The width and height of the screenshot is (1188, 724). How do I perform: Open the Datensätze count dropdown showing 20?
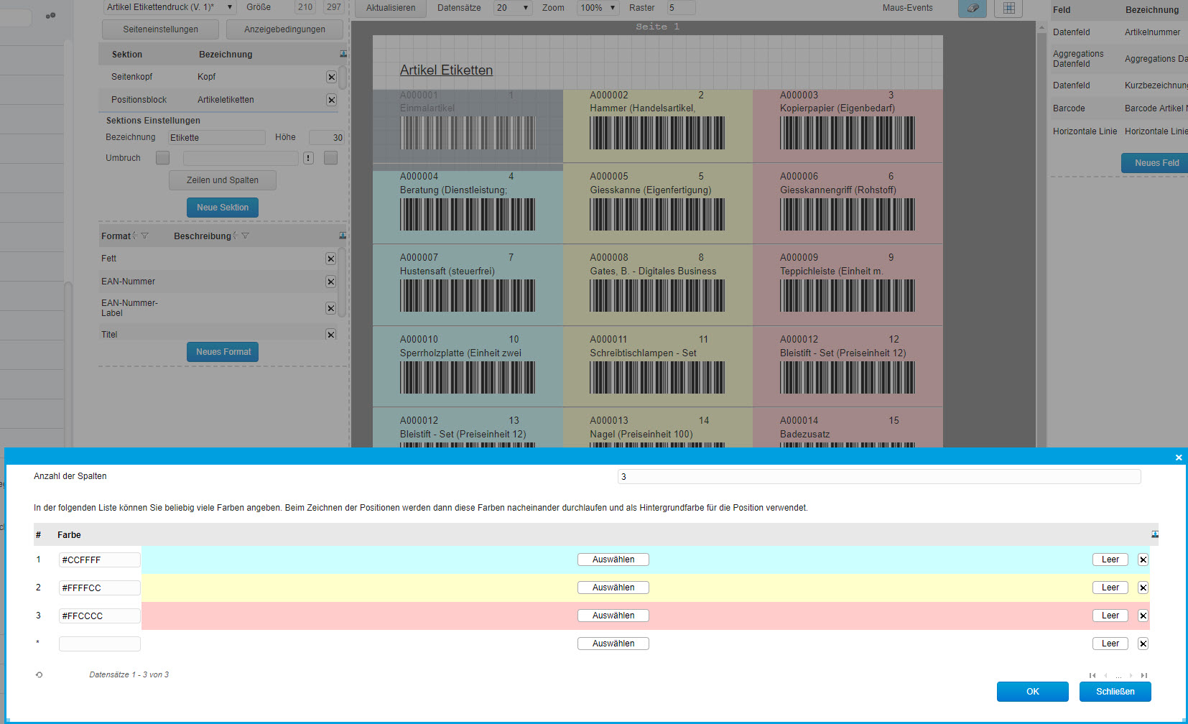coord(512,8)
